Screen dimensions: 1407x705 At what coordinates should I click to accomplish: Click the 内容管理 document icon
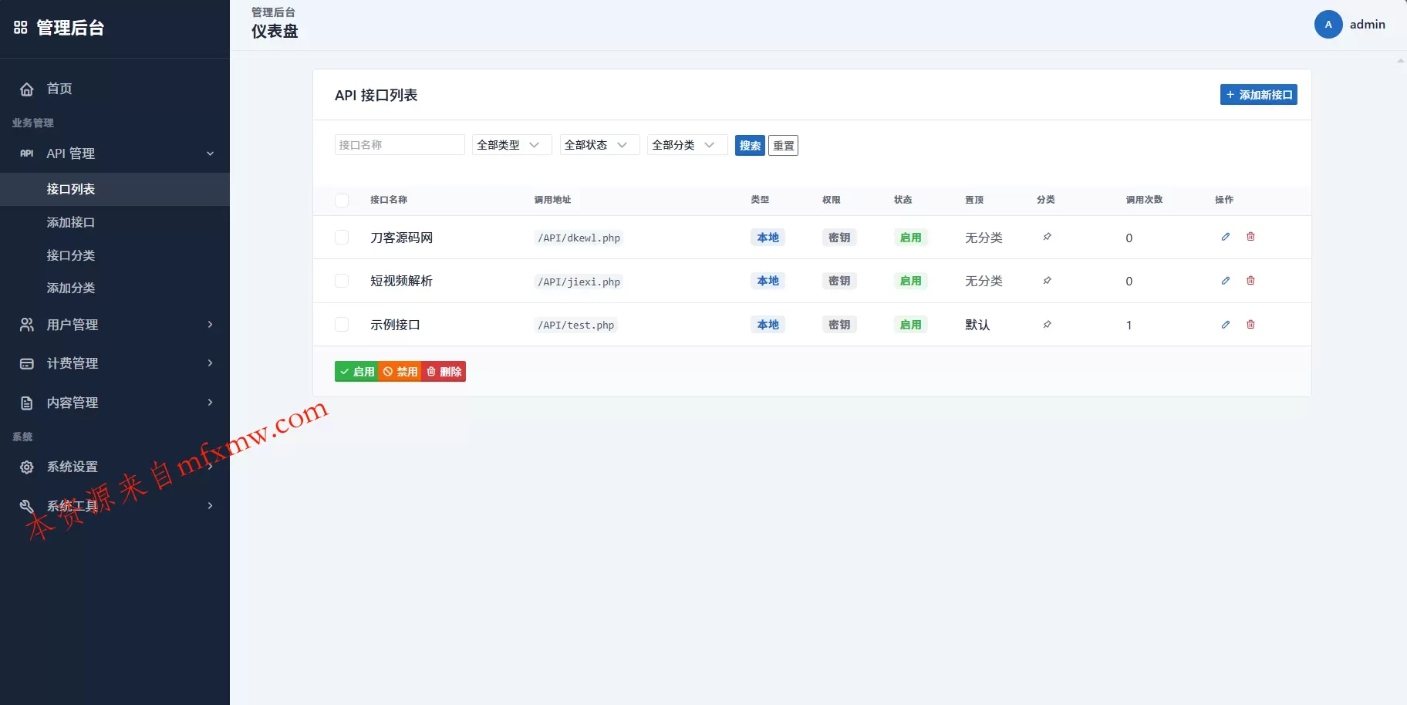[27, 403]
